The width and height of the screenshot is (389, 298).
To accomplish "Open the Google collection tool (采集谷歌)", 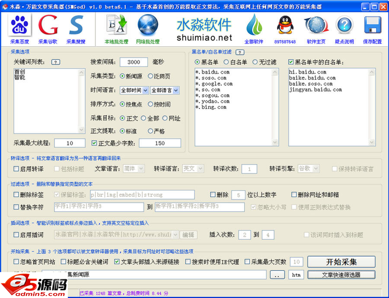I will click(x=48, y=29).
